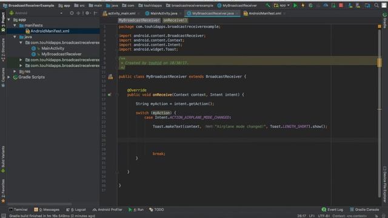Open Android Profiler from bottom bar
Screen dimensions: 388x218
tap(107, 210)
